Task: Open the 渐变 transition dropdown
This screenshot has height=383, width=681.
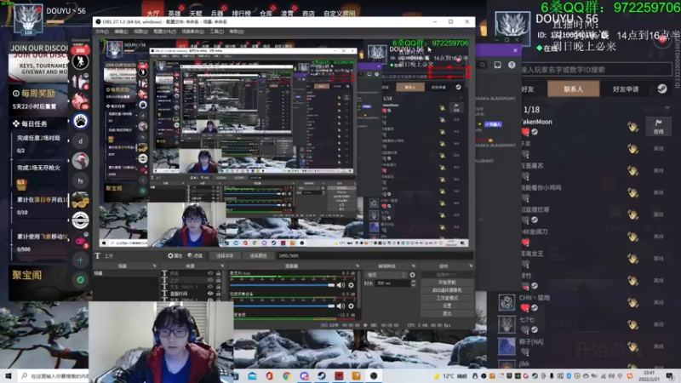Action: coord(386,275)
